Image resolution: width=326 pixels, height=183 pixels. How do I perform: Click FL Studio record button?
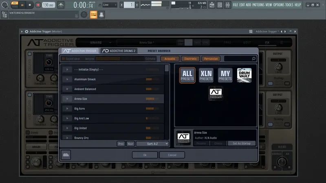click(x=38, y=5)
